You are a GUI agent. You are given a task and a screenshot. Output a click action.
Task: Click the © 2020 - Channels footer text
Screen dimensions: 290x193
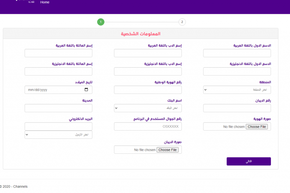click(14, 187)
